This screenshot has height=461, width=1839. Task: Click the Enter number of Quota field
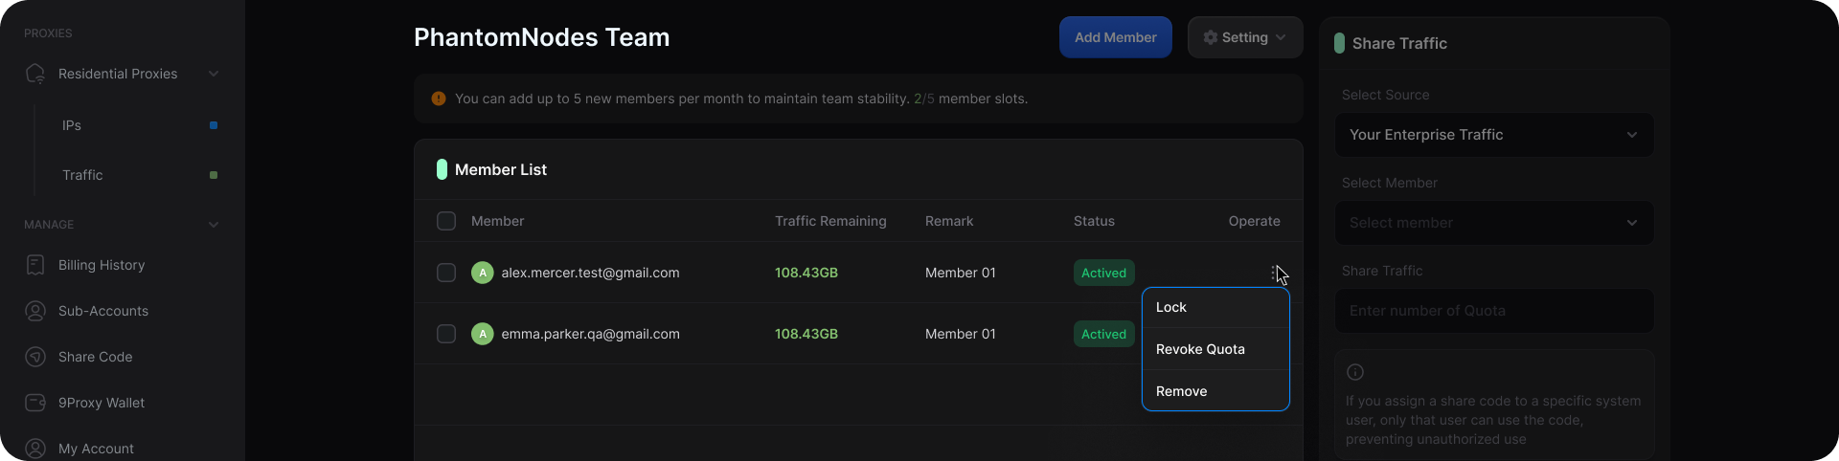[1493, 311]
